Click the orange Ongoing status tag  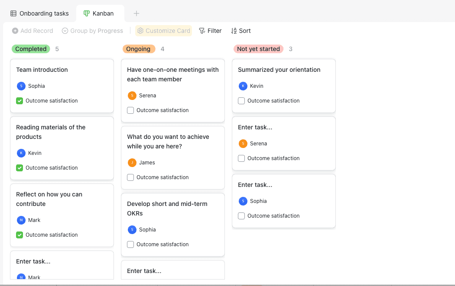[138, 49]
